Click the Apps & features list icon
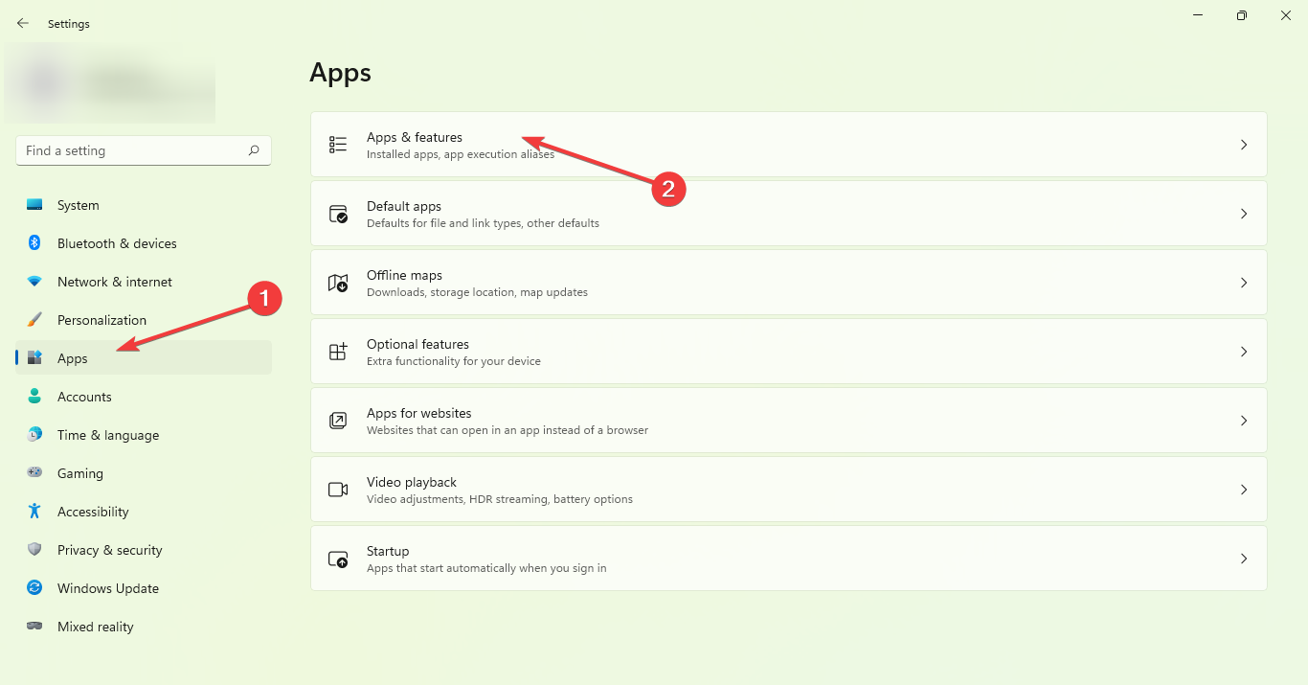Image resolution: width=1308 pixels, height=685 pixels. pyautogui.click(x=338, y=145)
